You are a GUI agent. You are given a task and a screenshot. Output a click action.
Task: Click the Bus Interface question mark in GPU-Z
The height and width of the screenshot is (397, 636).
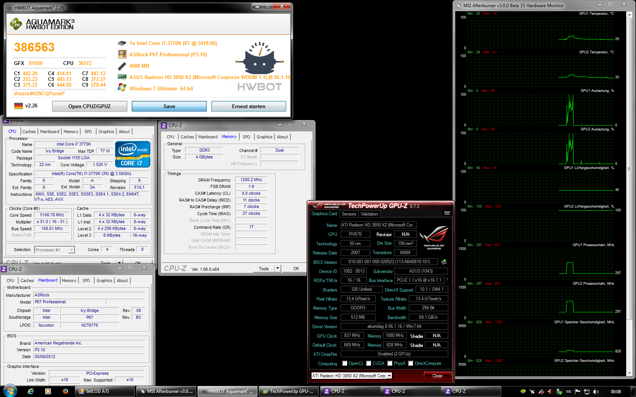point(447,280)
